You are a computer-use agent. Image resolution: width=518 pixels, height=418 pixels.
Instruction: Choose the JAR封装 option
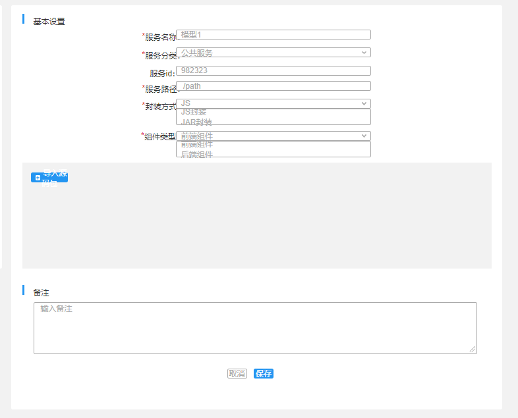click(196, 122)
